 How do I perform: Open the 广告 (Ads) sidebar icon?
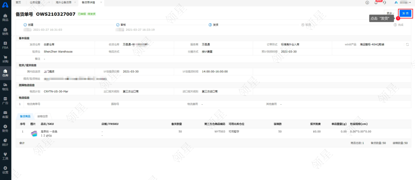(x=5, y=101)
